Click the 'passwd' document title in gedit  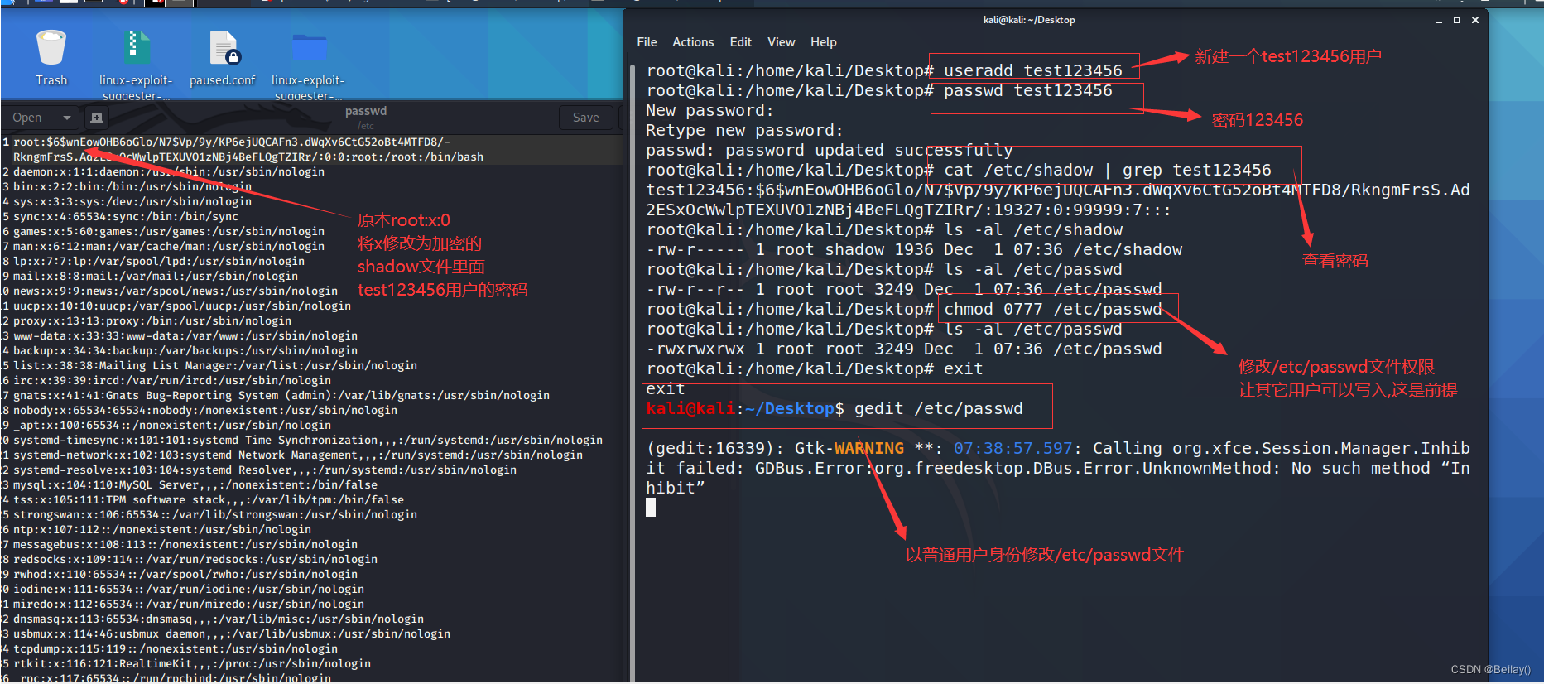(366, 111)
